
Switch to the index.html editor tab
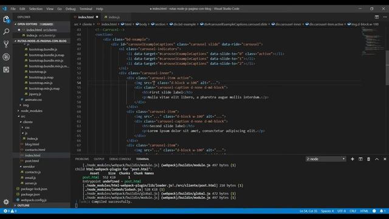86,17
